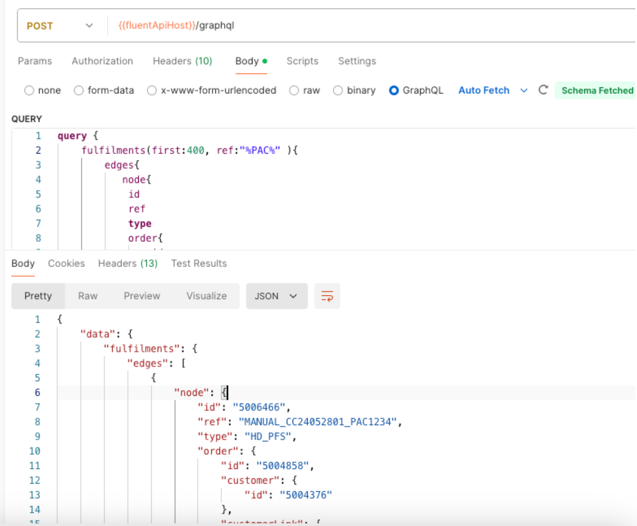637x526 pixels.
Task: Select the form-data body option
Action: pos(79,90)
